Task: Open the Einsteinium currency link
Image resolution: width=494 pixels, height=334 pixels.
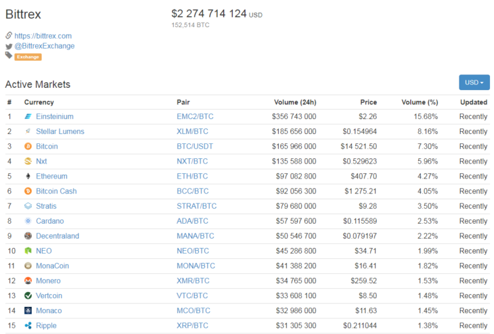Action: tap(55, 116)
